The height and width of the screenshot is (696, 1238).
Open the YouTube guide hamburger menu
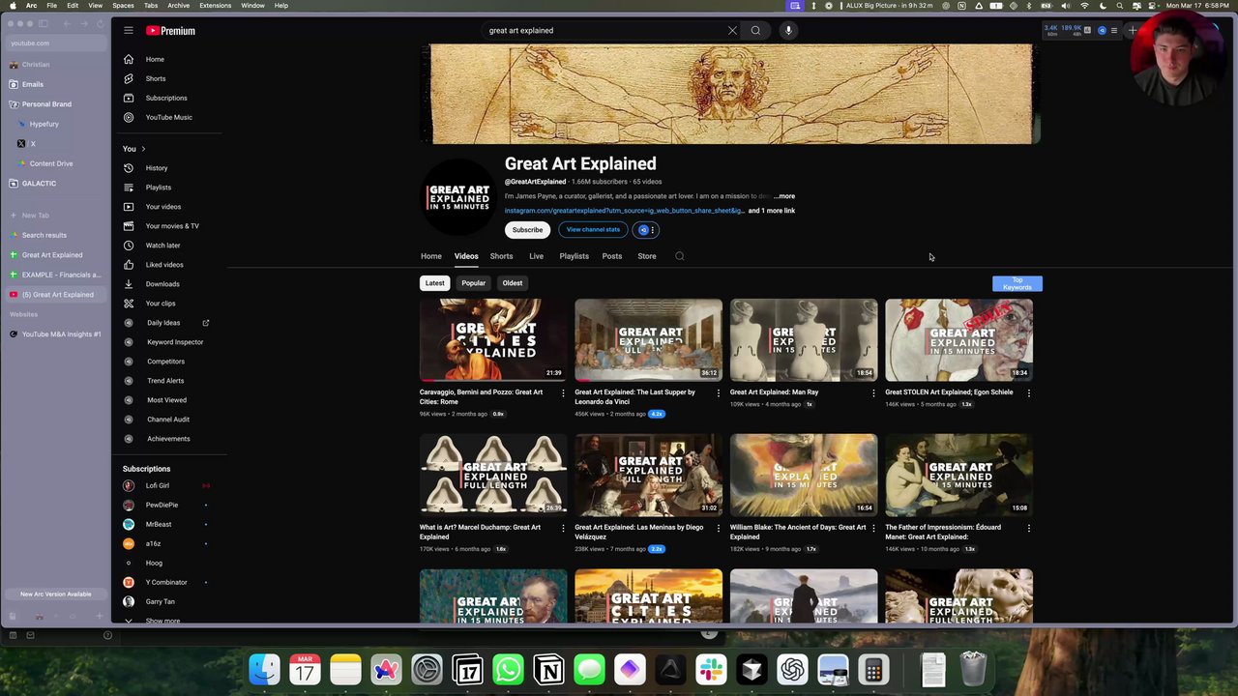coord(129,30)
